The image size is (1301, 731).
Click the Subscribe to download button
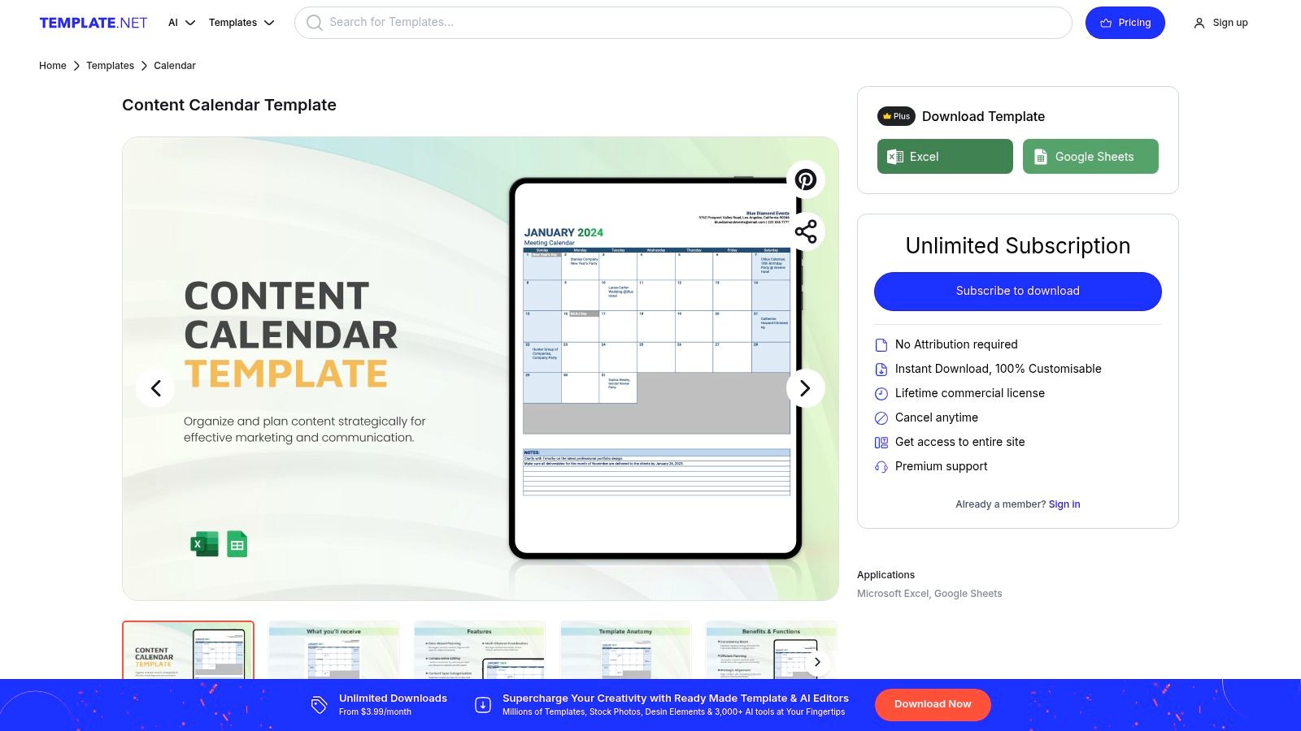click(1017, 291)
